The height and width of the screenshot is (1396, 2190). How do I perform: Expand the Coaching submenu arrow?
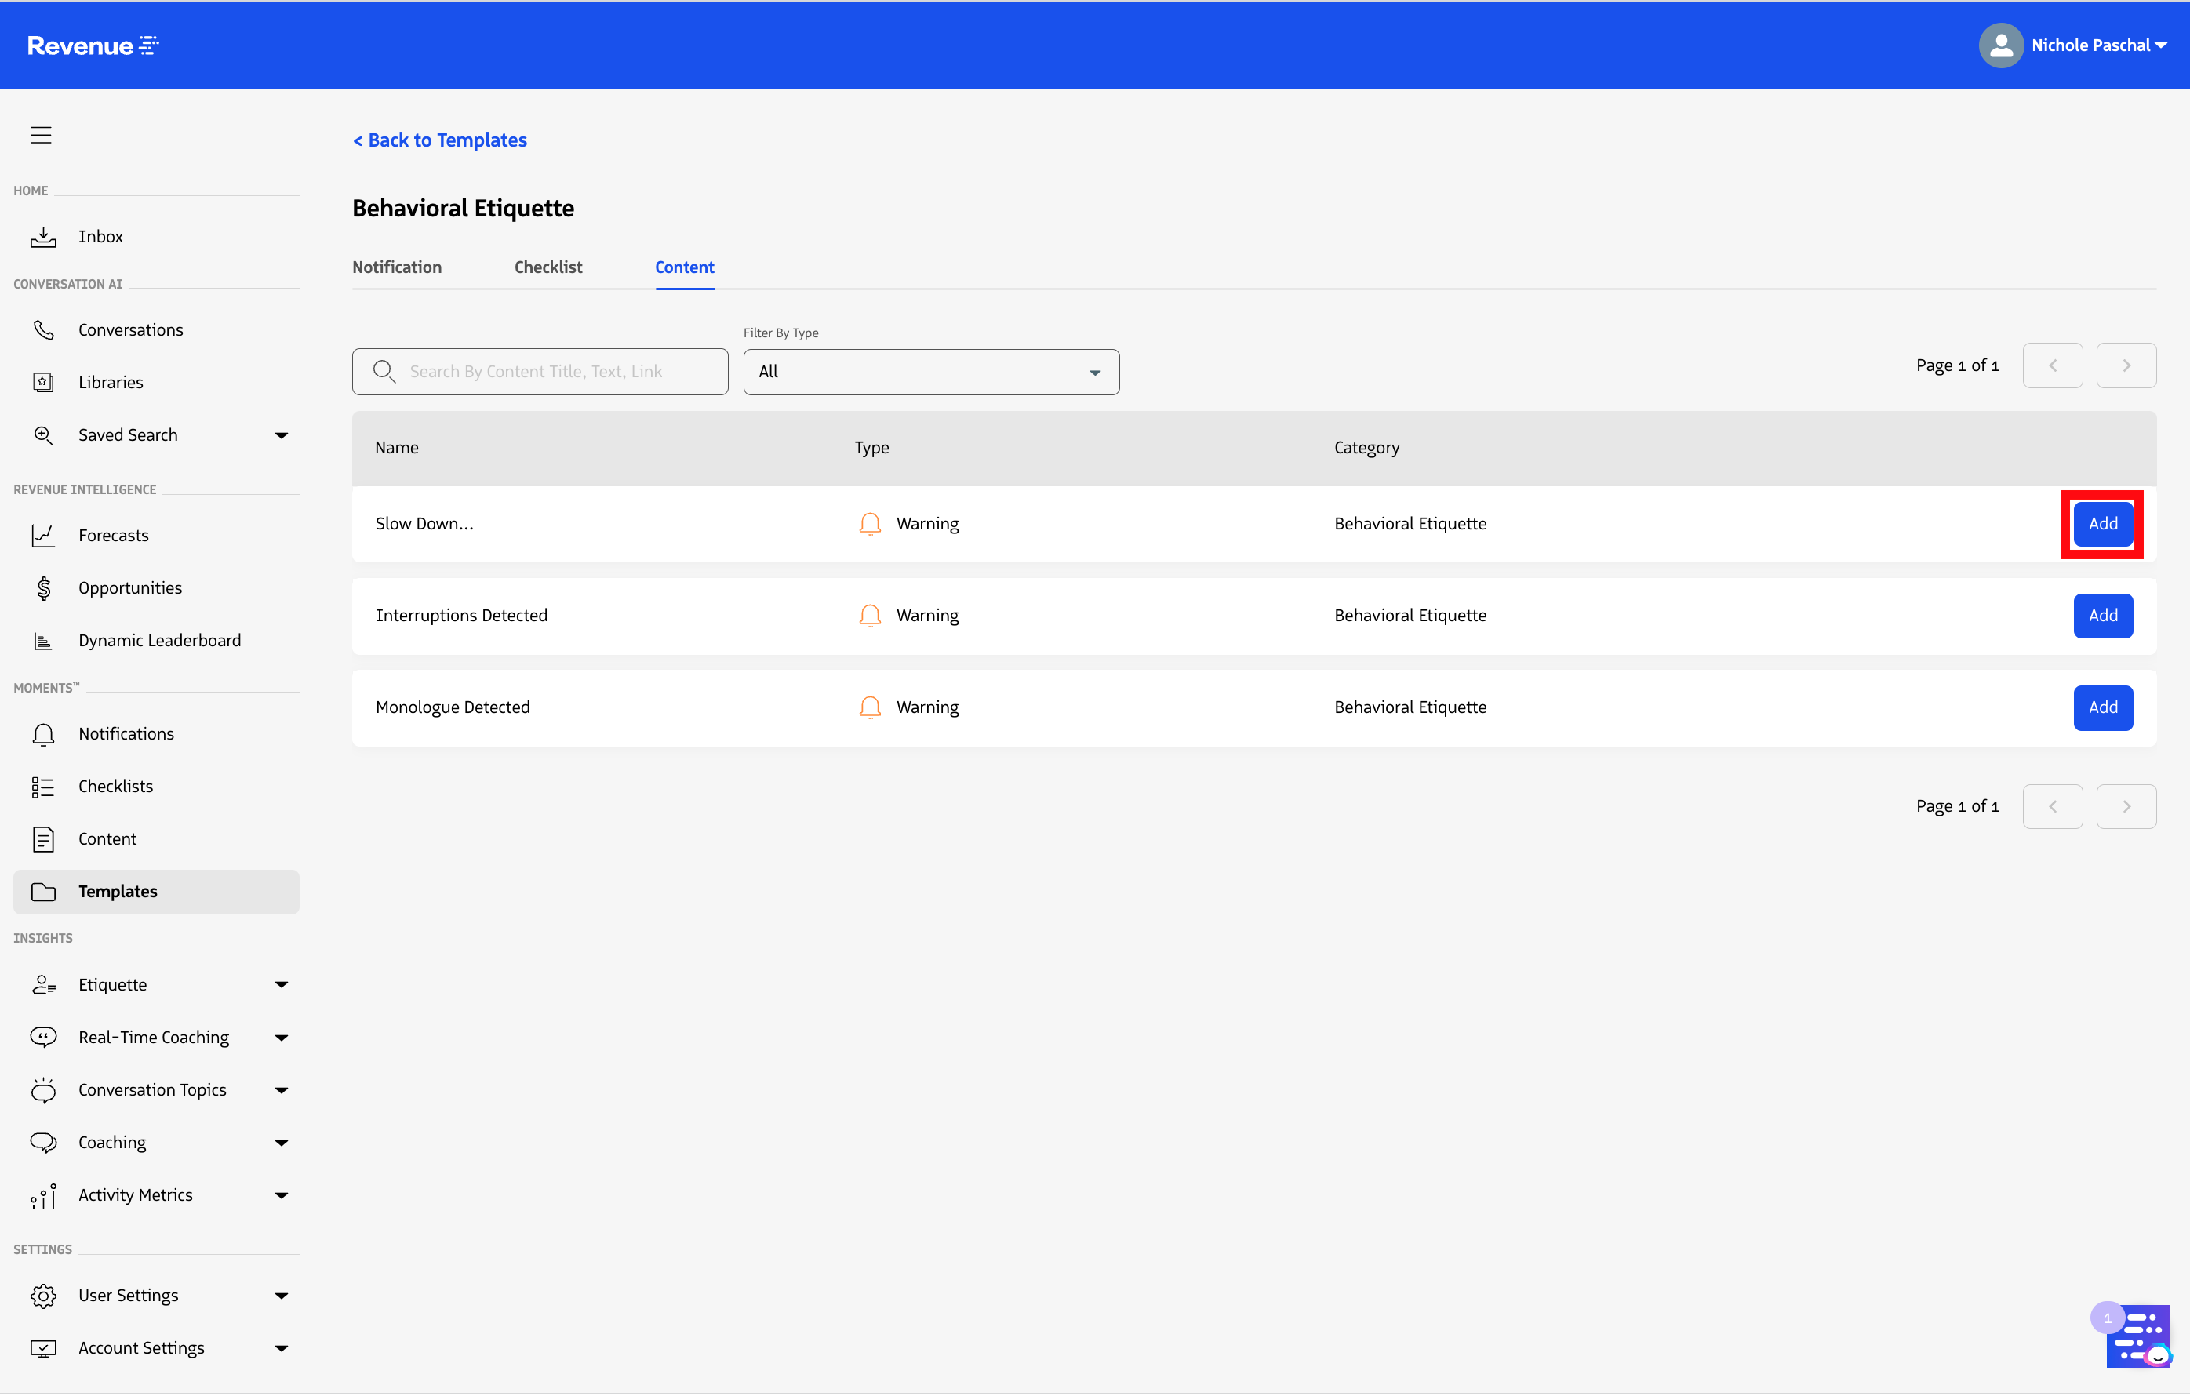click(282, 1143)
